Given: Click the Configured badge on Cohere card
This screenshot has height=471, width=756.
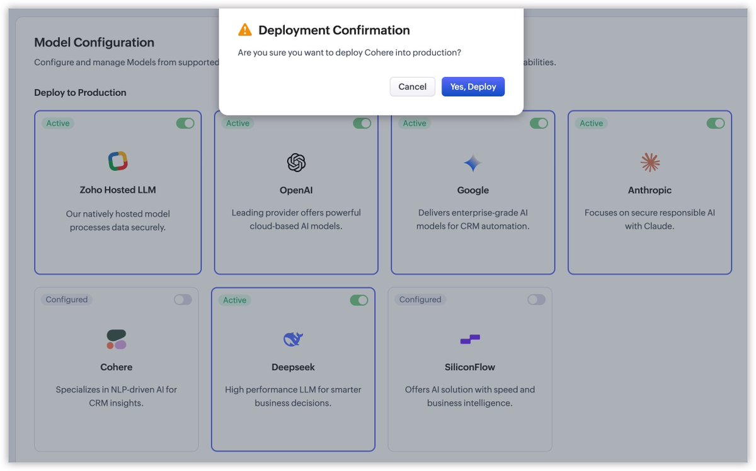Looking at the screenshot, I should pyautogui.click(x=67, y=299).
